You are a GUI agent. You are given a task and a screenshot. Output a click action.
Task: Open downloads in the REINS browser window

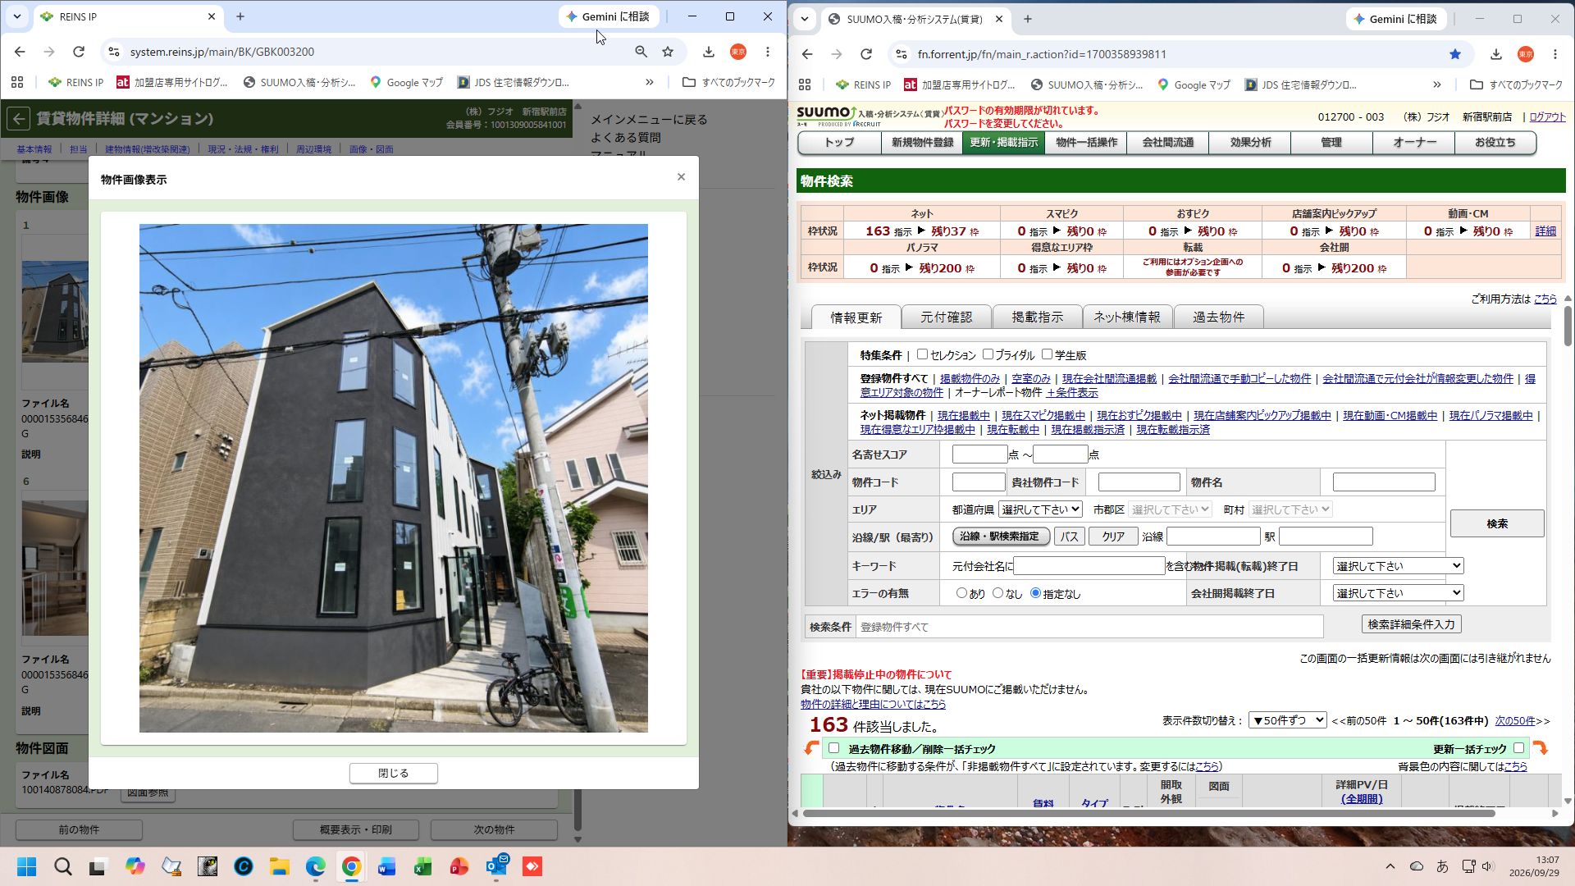click(x=709, y=52)
